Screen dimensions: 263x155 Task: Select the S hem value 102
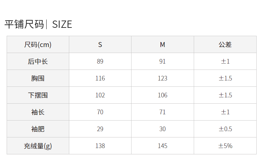click(x=100, y=95)
